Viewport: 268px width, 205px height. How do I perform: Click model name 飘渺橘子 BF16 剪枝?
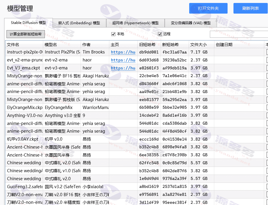tap(62, 76)
